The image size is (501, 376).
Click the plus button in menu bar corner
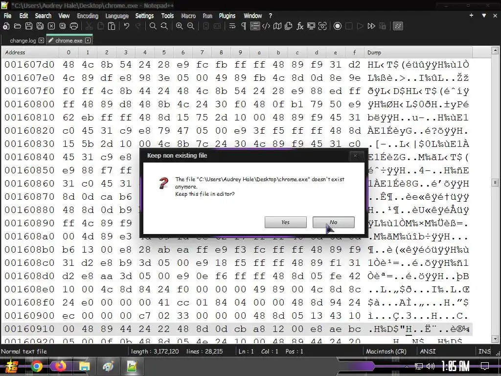pyautogui.click(x=471, y=15)
